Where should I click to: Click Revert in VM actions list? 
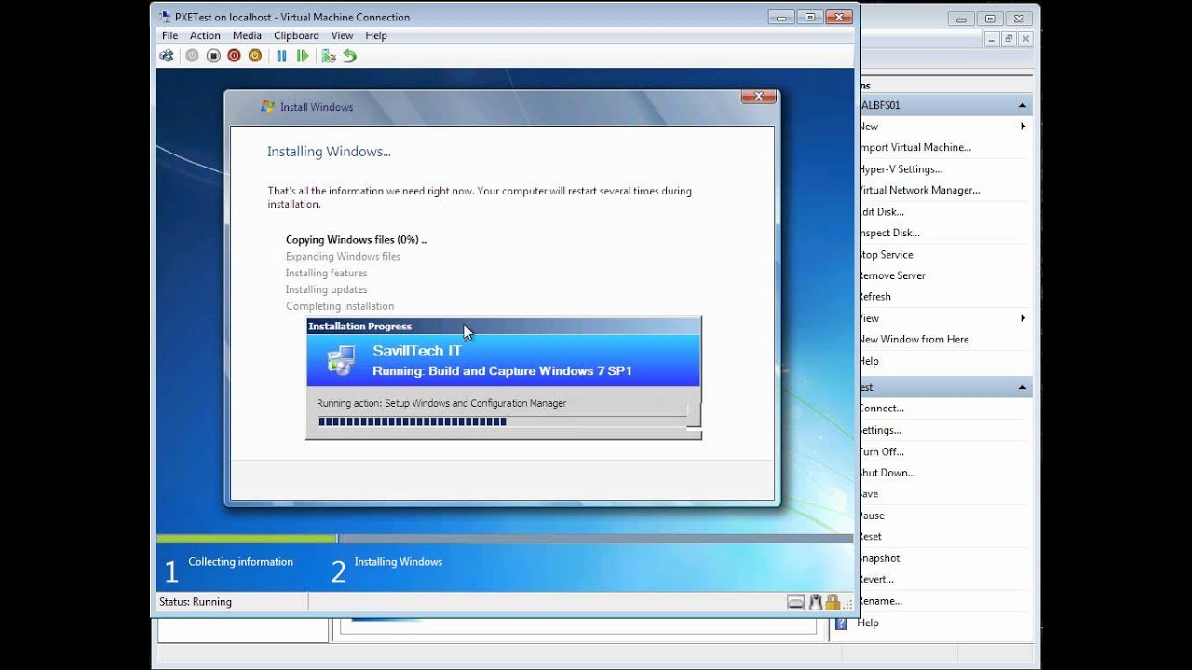pos(877,579)
